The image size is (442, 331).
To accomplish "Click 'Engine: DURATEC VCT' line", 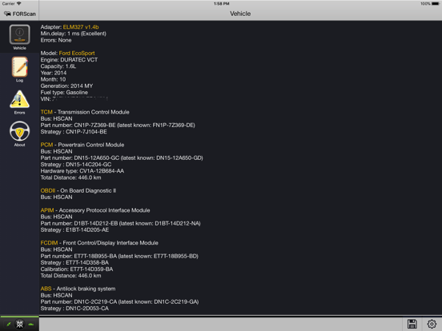I will [69, 60].
